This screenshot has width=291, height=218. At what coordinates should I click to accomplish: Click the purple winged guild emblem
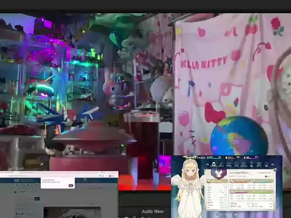click(x=219, y=174)
